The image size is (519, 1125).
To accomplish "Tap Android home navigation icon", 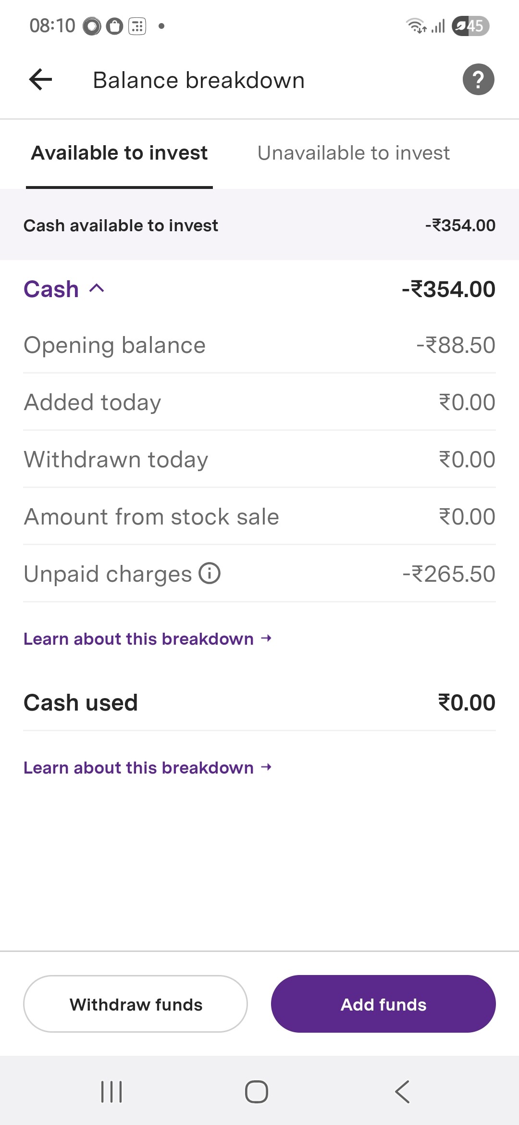I will 257,1091.
